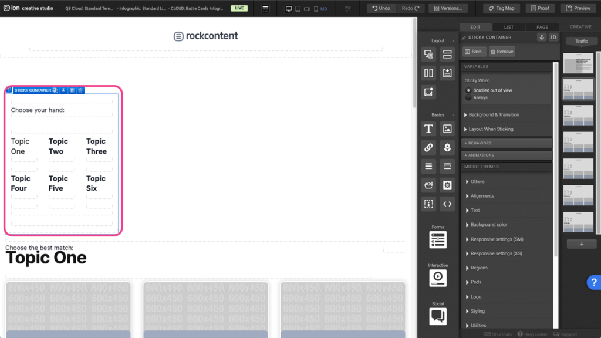Add a Social comments element
This screenshot has height=338, width=601.
pos(438,316)
